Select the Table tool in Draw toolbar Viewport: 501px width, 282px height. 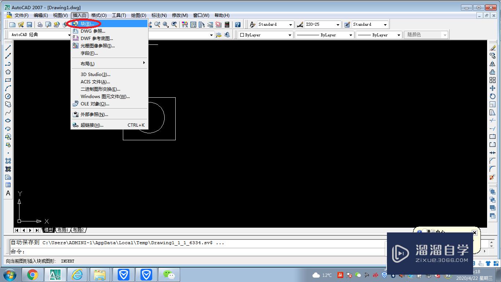(8, 185)
